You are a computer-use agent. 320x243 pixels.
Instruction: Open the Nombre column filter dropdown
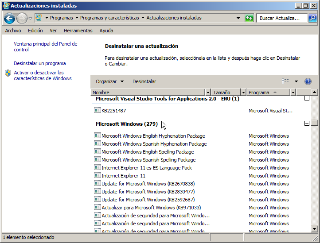pos(208,93)
